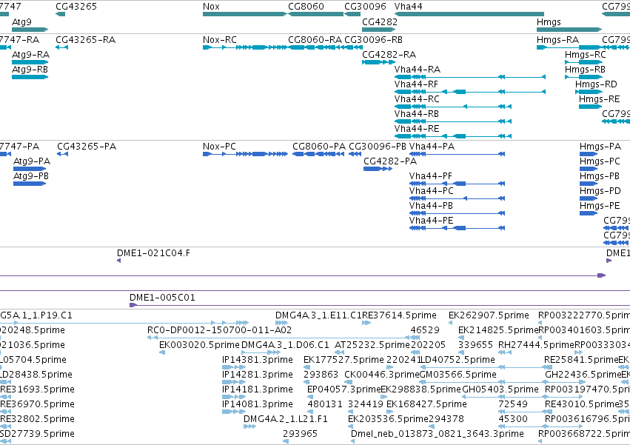Select the EK214825.5prime EST
Image resolution: width=630 pixels, height=445 pixels.
(x=461, y=338)
